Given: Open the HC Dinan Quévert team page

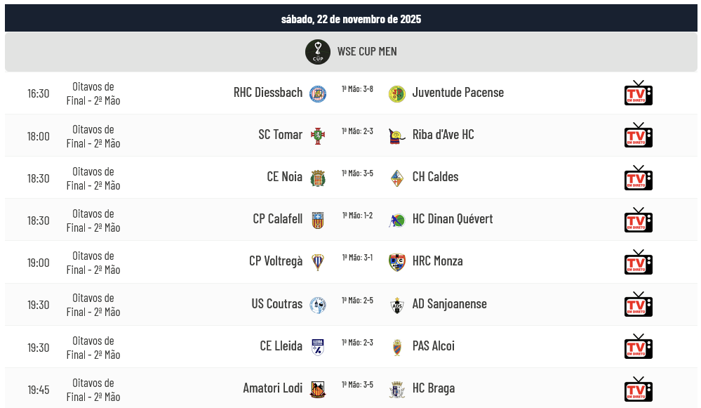Looking at the screenshot, I should pos(452,219).
